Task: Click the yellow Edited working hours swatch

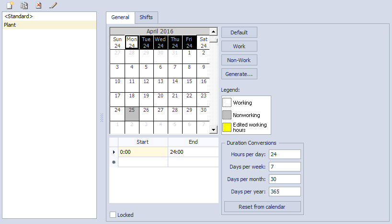Action: [227, 128]
